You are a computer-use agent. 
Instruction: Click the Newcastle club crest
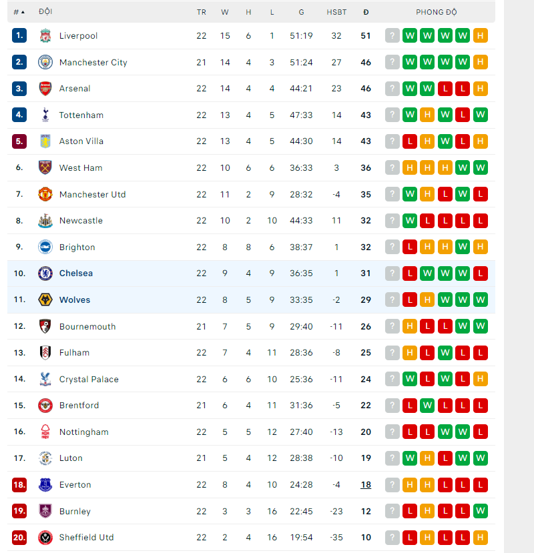click(45, 220)
